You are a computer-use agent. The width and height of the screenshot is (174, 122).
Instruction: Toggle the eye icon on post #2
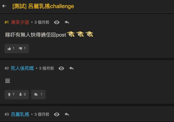tap(61, 68)
